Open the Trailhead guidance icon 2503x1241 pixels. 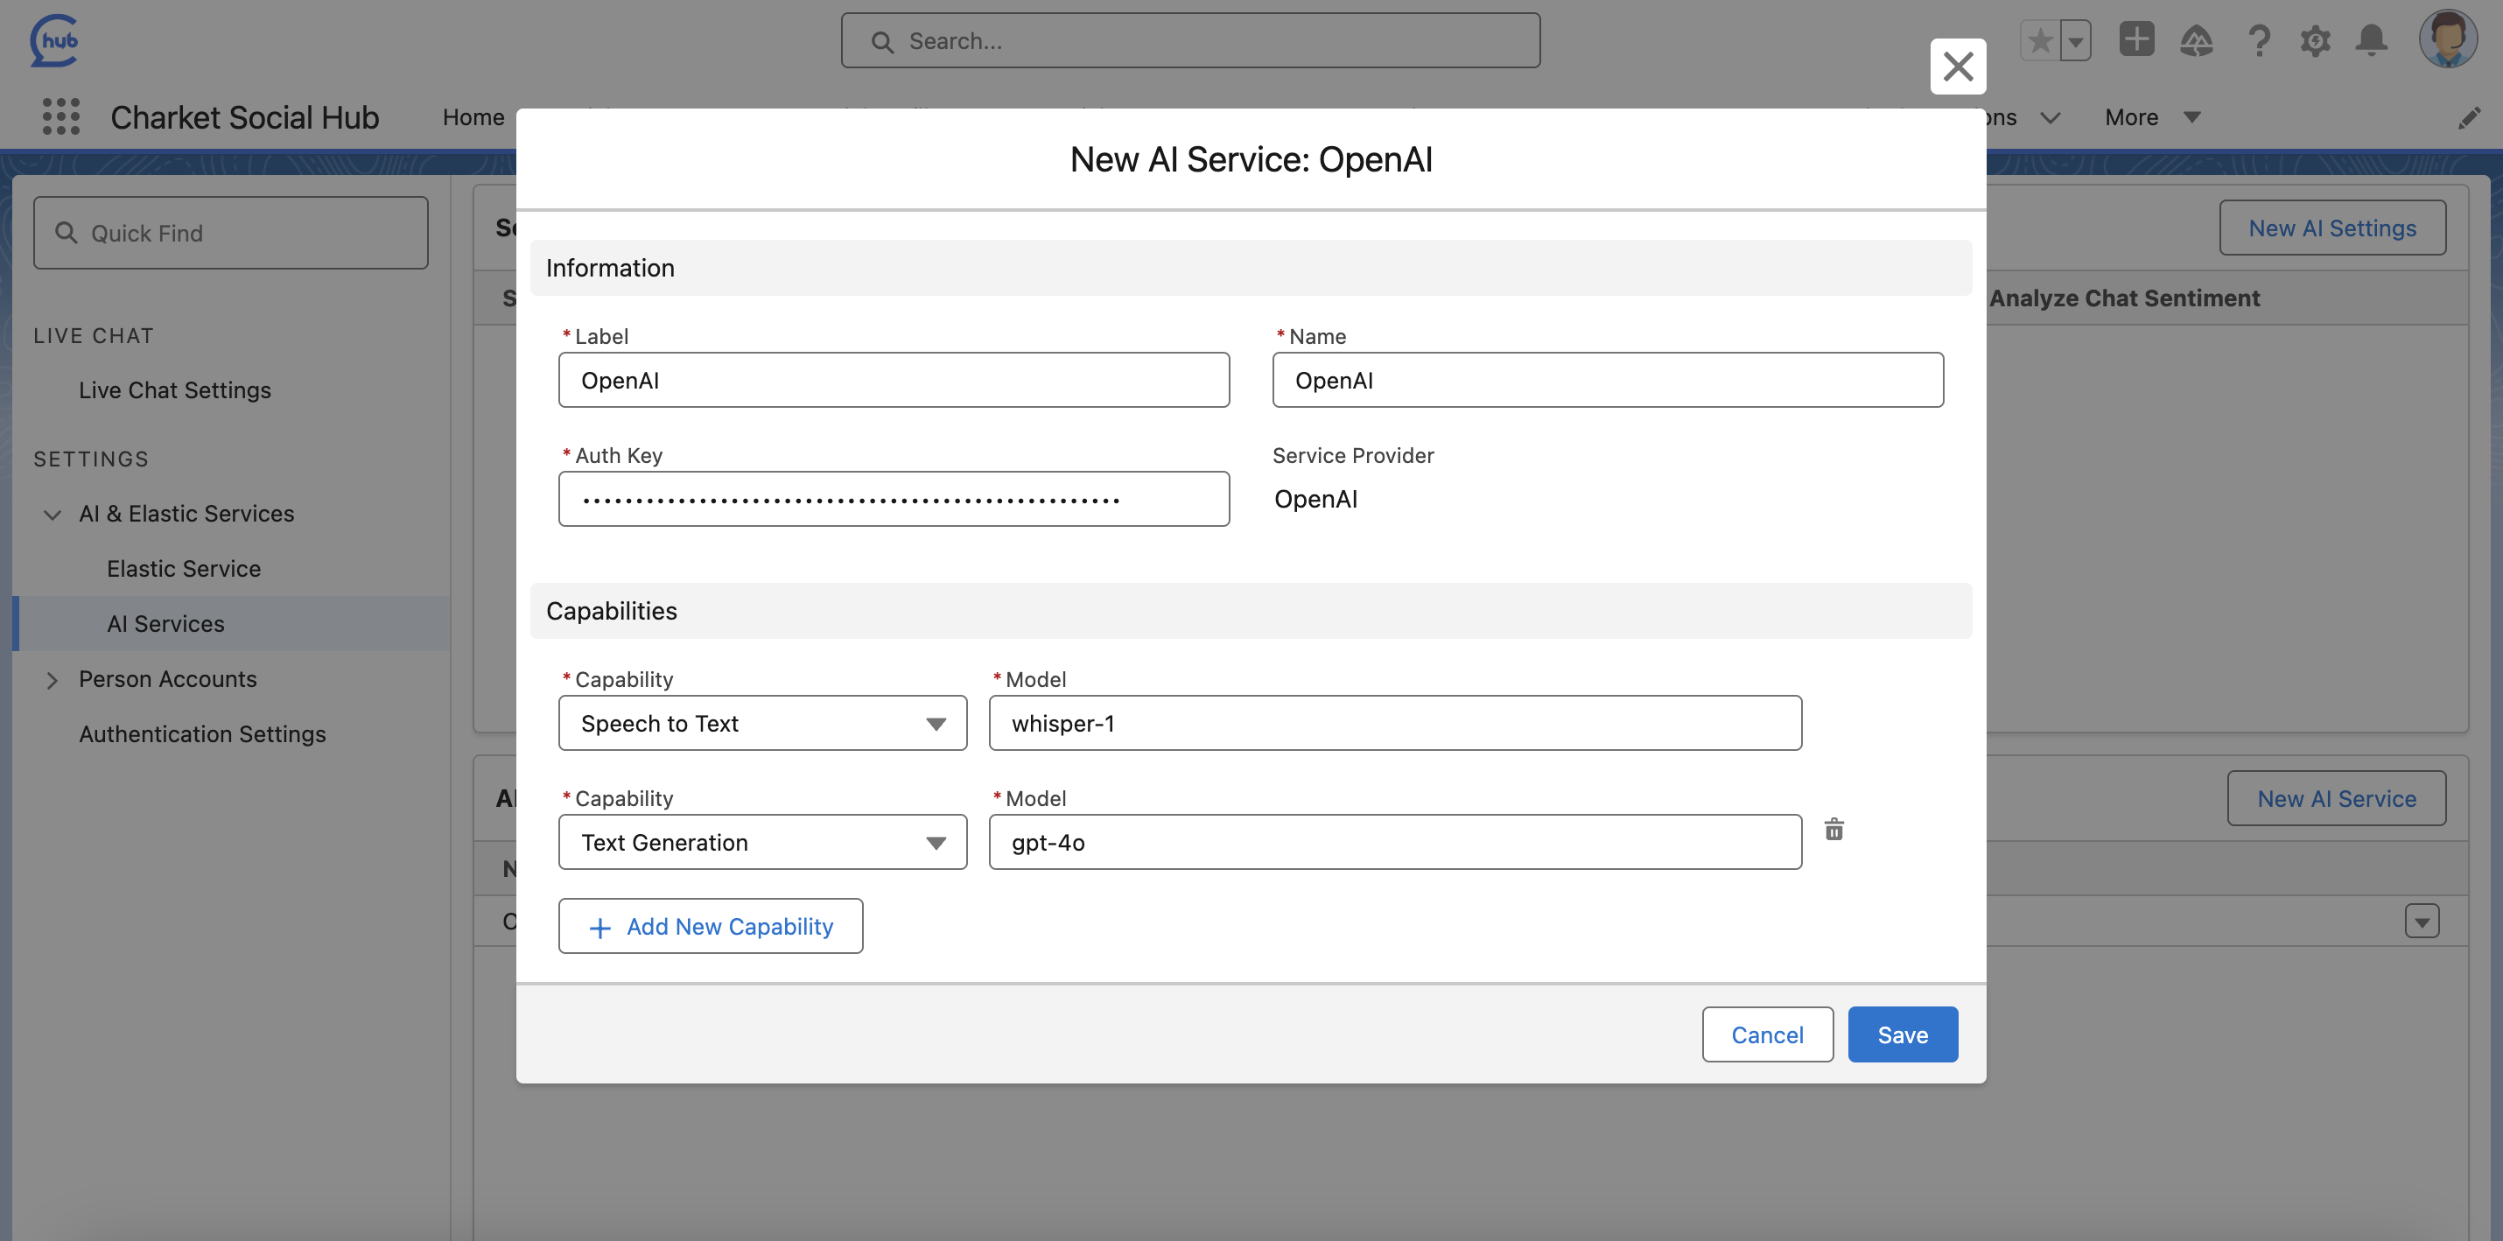[x=2196, y=41]
